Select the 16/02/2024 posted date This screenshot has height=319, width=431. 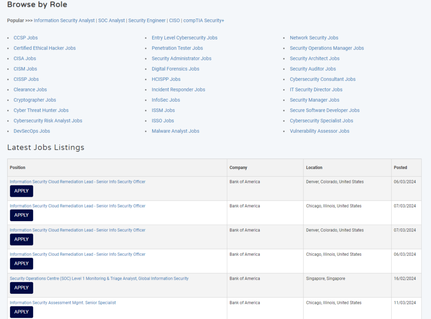pos(405,279)
